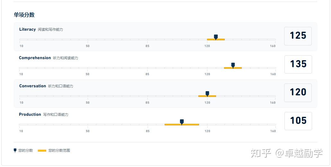Click the Conversation score marker pin
This screenshot has height=167, width=331.
click(207, 94)
